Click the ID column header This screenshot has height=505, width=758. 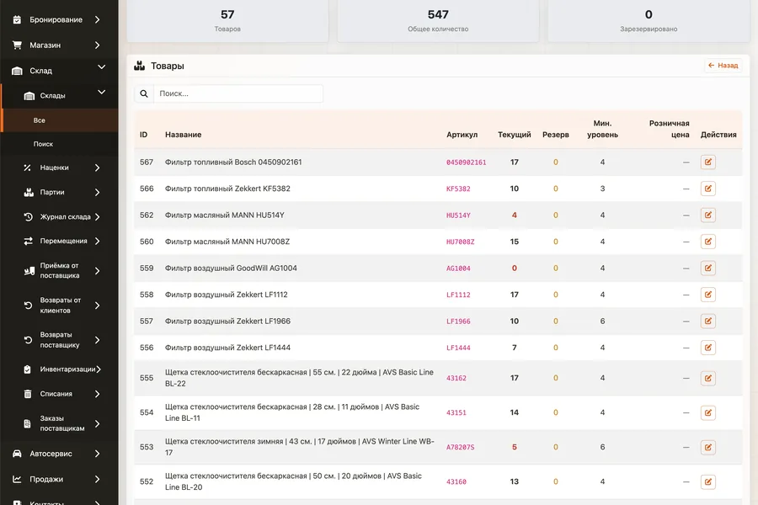pyautogui.click(x=143, y=135)
